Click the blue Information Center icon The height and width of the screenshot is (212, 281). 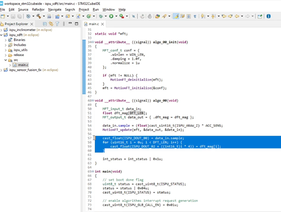tap(269, 16)
